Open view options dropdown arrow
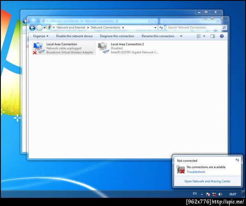Viewport: 246px width, 206px height. click(x=204, y=36)
